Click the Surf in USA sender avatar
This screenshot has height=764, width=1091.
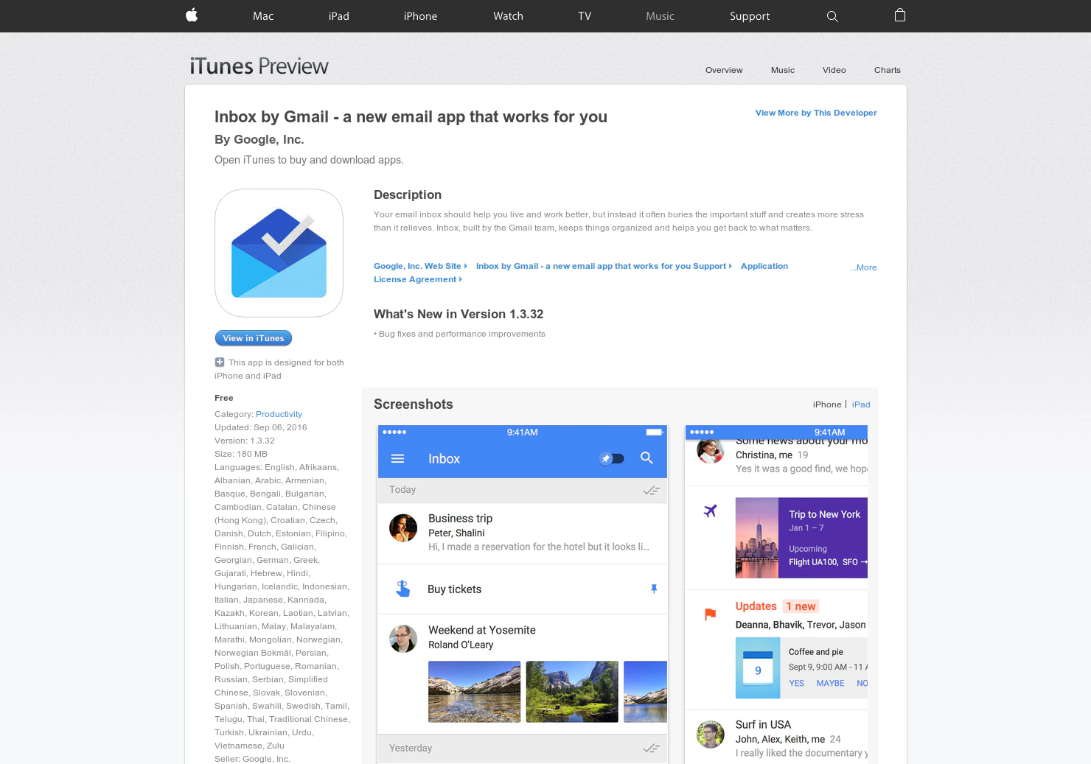click(x=711, y=735)
